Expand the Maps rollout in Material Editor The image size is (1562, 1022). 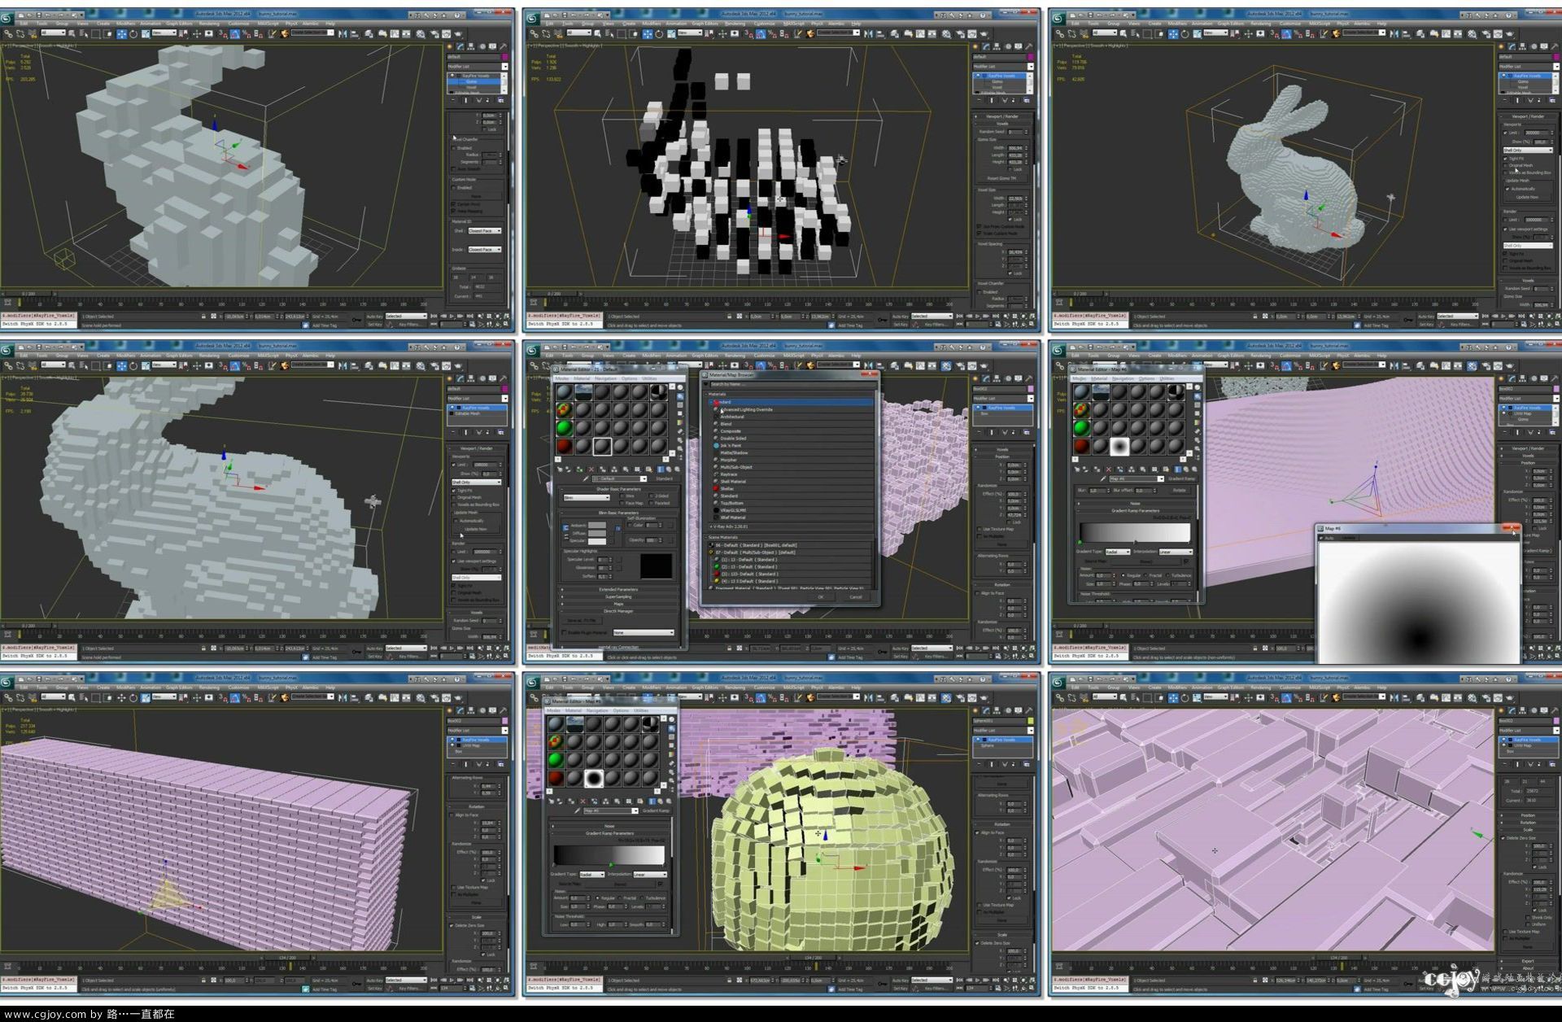click(618, 604)
